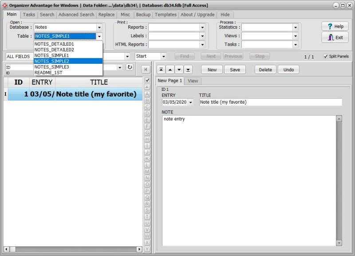Open the Labels dropdown
Viewport: 355px width, 256px height.
[x=202, y=36]
